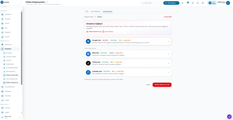The width and height of the screenshot is (233, 120).
Task: Open Davranış kuralları submenu entry
Action: [x=11, y=57]
